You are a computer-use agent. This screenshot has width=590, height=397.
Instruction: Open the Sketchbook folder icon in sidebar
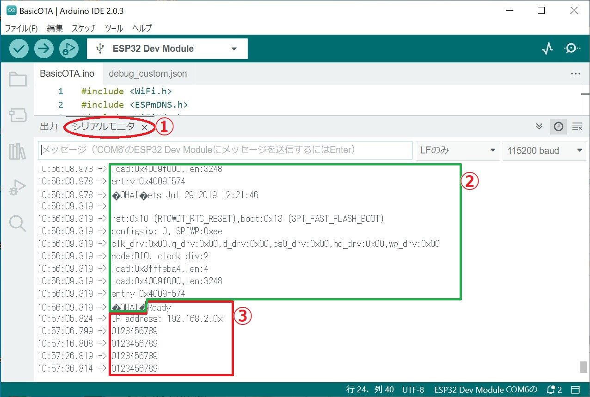pos(17,79)
